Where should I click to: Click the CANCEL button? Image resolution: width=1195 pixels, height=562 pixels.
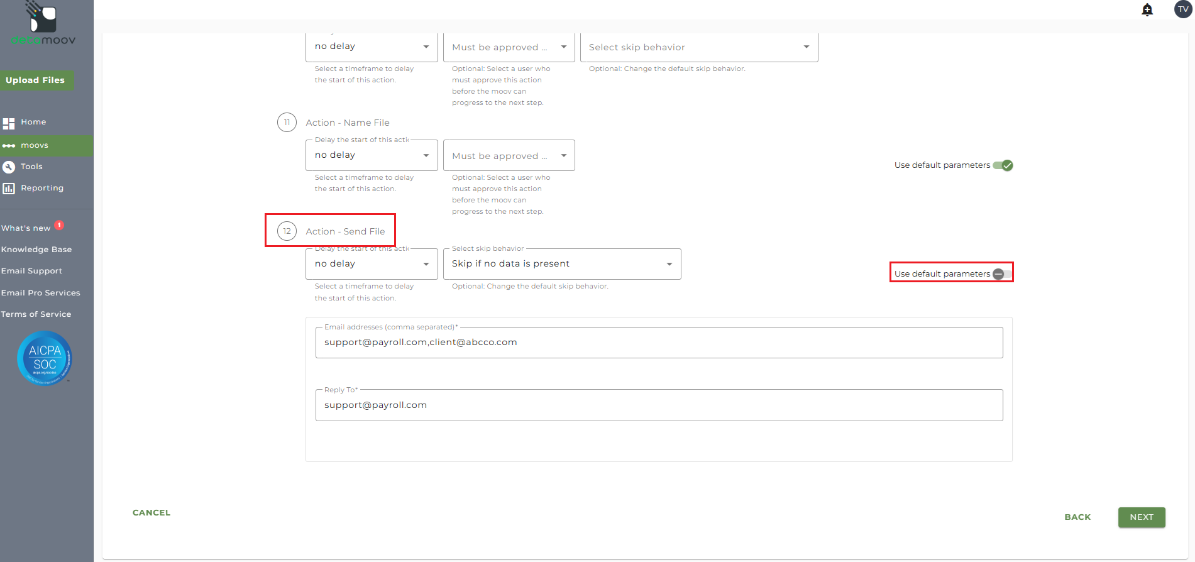click(151, 513)
